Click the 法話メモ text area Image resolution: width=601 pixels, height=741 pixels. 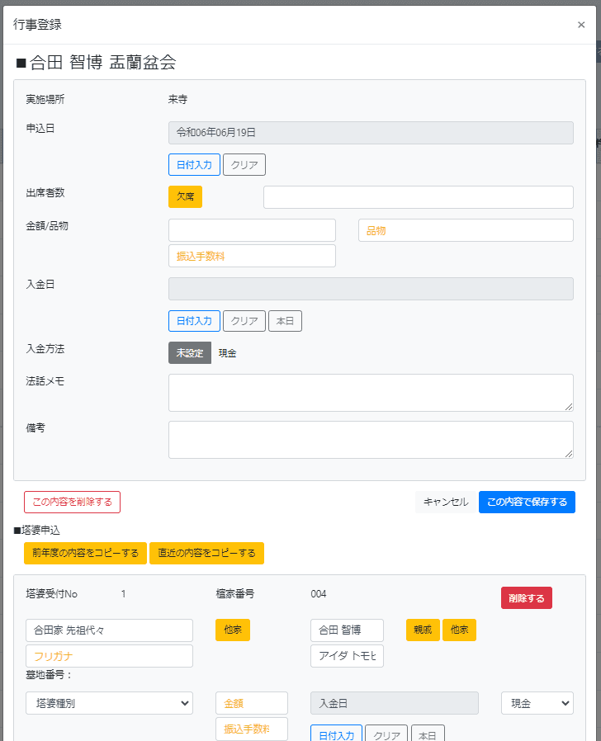point(371,393)
